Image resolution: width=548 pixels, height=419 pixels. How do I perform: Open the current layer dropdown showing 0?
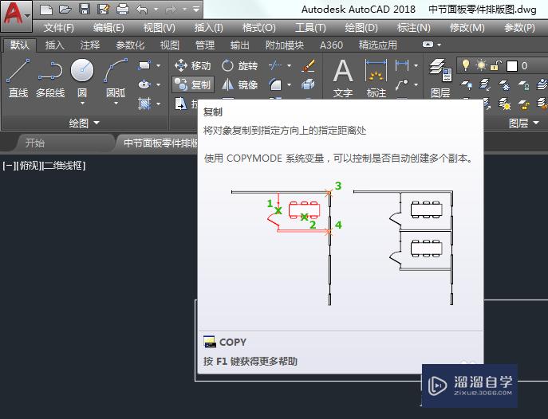pyautogui.click(x=503, y=65)
